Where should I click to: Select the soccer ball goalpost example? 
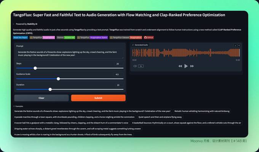[71, 123]
